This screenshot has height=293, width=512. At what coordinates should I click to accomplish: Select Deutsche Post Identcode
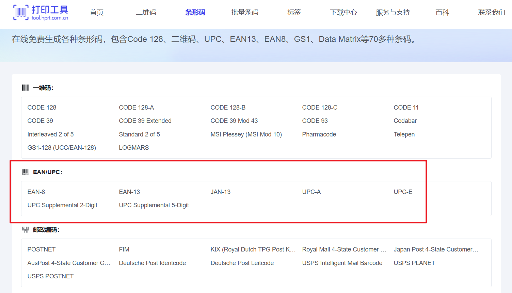pos(153,263)
